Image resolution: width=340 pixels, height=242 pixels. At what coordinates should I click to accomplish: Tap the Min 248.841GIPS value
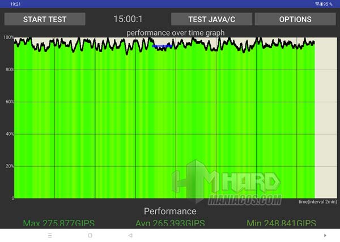coord(281,223)
